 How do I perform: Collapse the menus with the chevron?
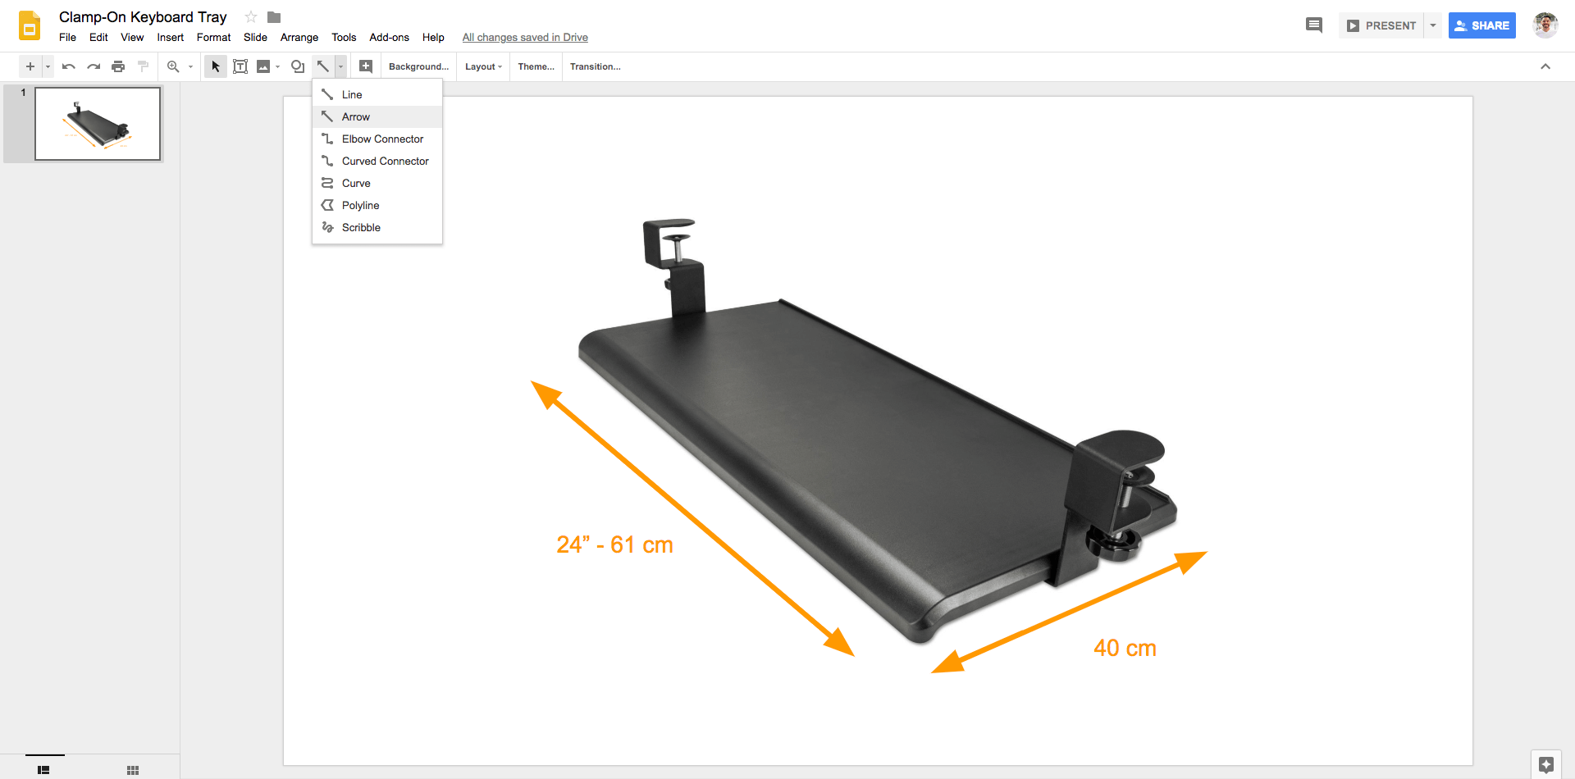point(1545,66)
